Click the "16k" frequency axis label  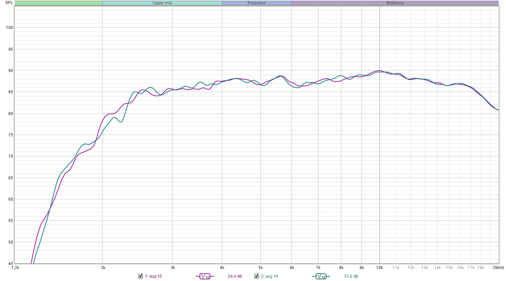click(x=461, y=268)
